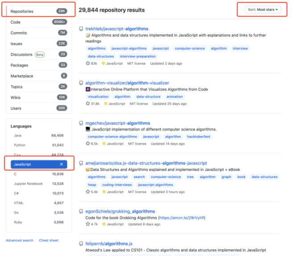Click repo icon beside egonSchiele/grokking_algorithms
299x256 pixels.
tap(81, 211)
